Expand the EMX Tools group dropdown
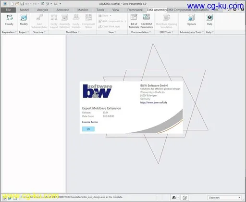Screen dimensions: 246x202 (166, 32)
